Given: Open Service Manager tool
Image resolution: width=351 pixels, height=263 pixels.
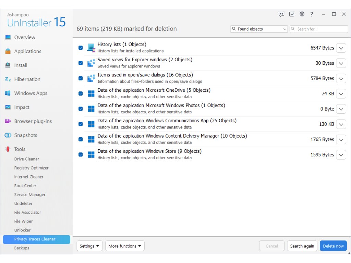Looking at the screenshot, I should pyautogui.click(x=30, y=195).
